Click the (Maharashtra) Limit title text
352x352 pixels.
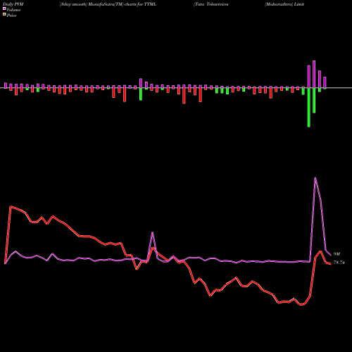coord(284,4)
